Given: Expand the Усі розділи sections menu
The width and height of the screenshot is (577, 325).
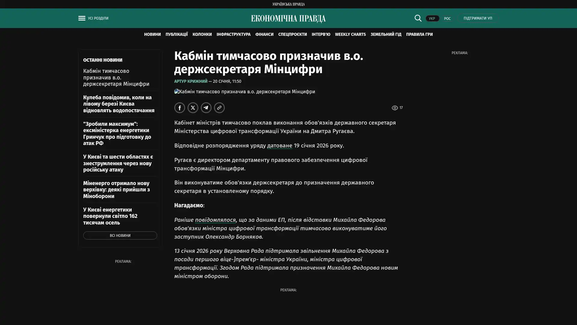Looking at the screenshot, I should [x=98, y=18].
